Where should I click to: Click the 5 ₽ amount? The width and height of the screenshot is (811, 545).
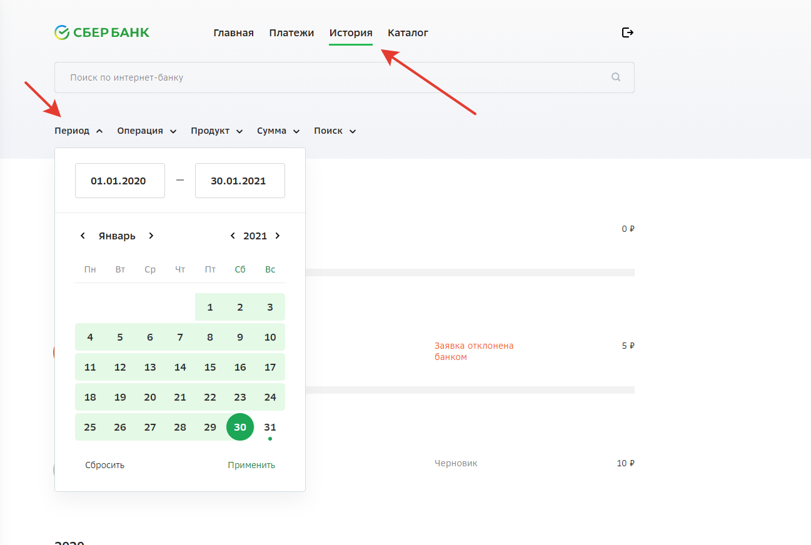[x=628, y=346]
